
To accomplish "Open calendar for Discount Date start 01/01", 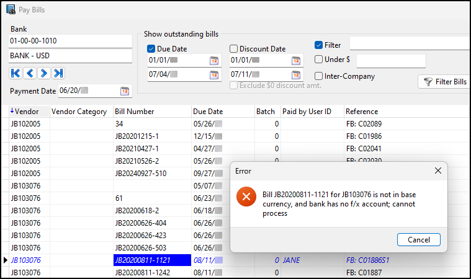I will [296, 61].
